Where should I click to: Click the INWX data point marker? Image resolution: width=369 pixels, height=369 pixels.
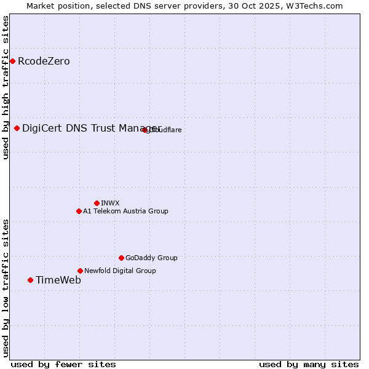pos(97,203)
